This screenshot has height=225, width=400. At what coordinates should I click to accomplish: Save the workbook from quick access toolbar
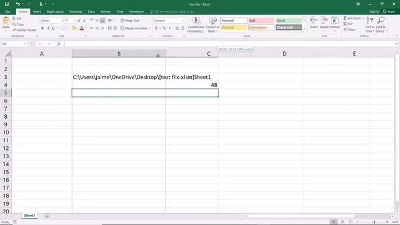click(7, 4)
